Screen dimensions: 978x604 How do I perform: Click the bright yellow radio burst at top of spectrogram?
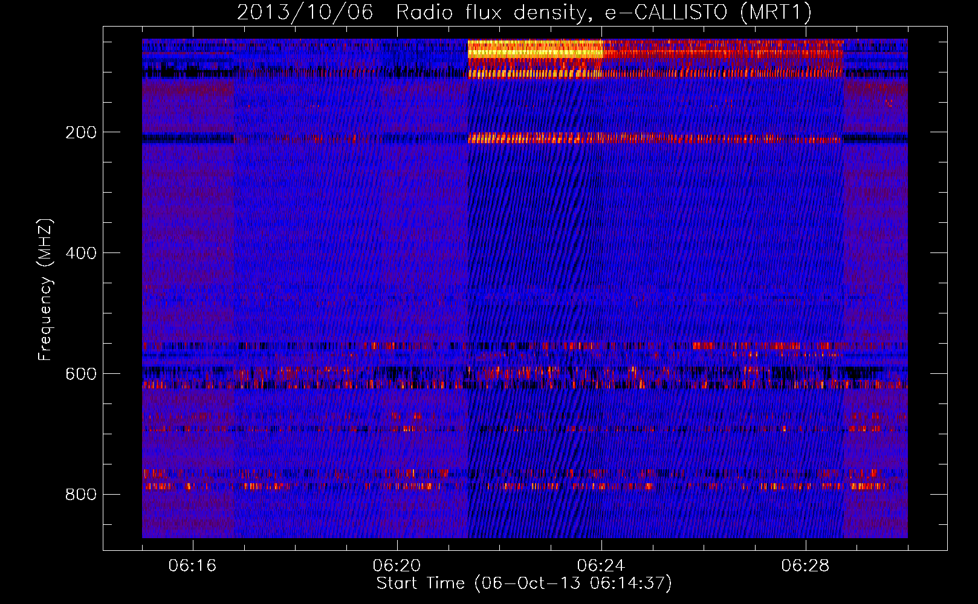[x=535, y=49]
